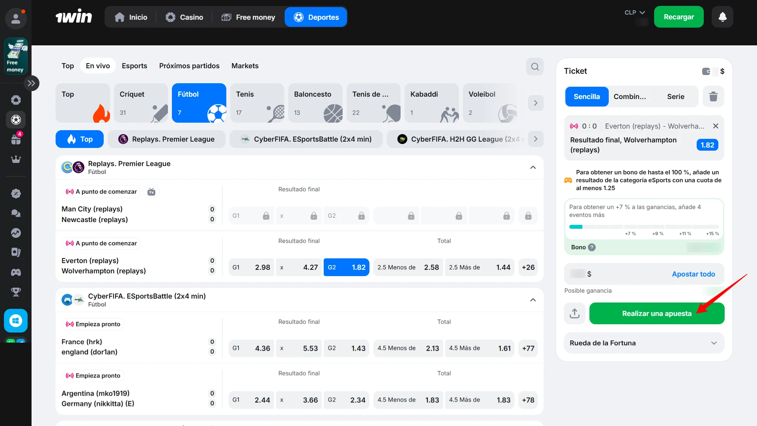This screenshot has height=426, width=757.
Task: Switch to the Casino tab
Action: point(184,17)
